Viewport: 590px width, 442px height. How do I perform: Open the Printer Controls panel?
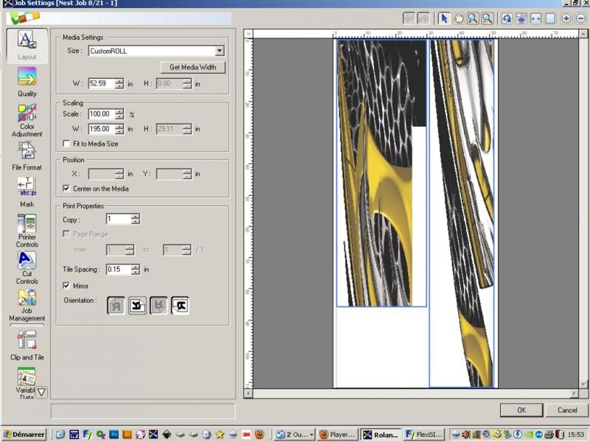[27, 230]
